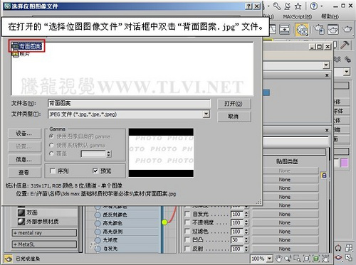Click the satellite dish Subscription Center icon
This screenshot has width=356, height=265.
click(288, 6)
